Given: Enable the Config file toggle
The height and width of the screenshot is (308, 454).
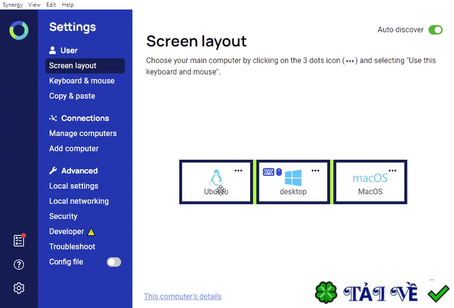Looking at the screenshot, I should tap(114, 262).
